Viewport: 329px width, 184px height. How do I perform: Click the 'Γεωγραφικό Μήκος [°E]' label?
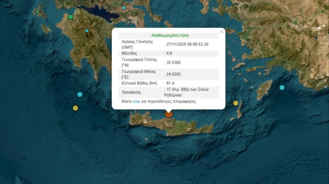(x=139, y=74)
